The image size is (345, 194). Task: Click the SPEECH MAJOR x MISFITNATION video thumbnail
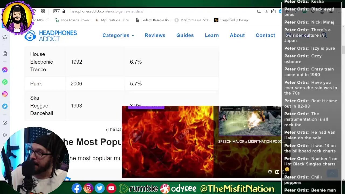(250, 121)
